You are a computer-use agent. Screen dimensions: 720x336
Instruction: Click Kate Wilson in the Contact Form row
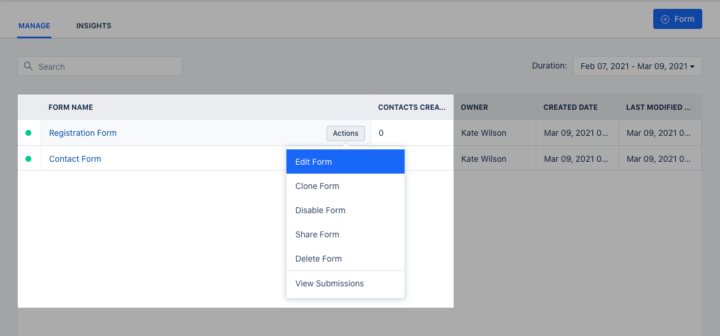484,159
